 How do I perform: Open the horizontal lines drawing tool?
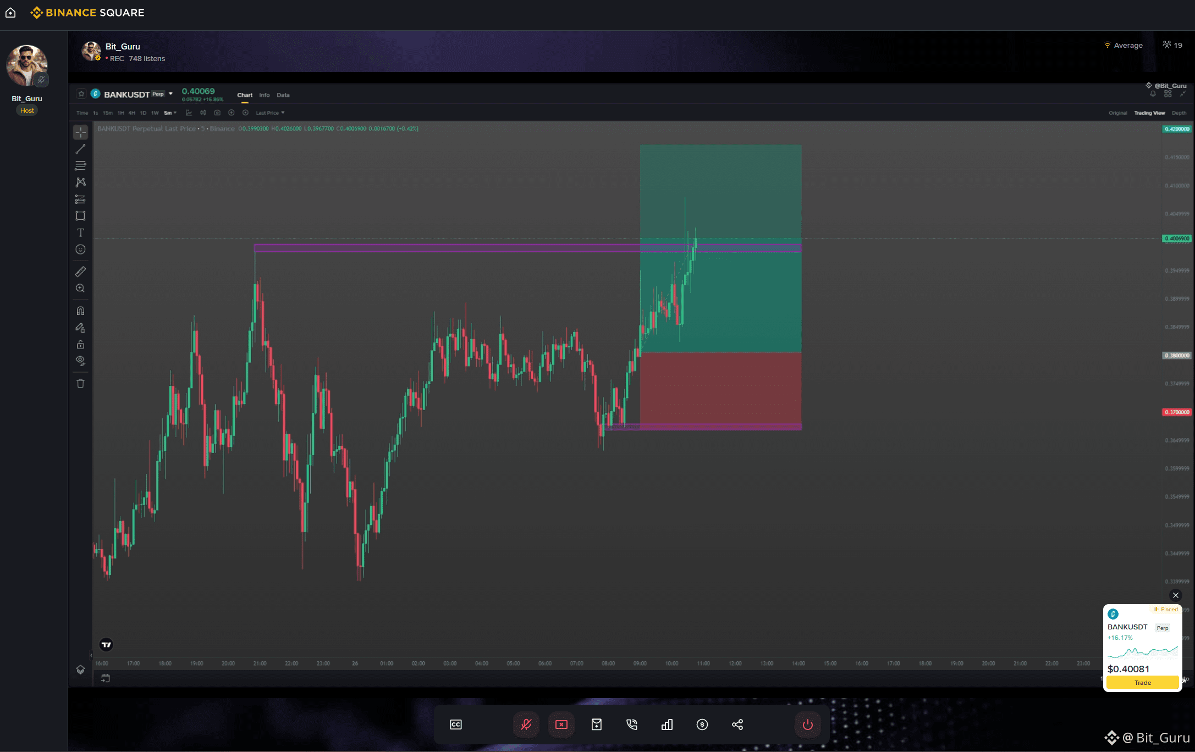[x=80, y=165]
